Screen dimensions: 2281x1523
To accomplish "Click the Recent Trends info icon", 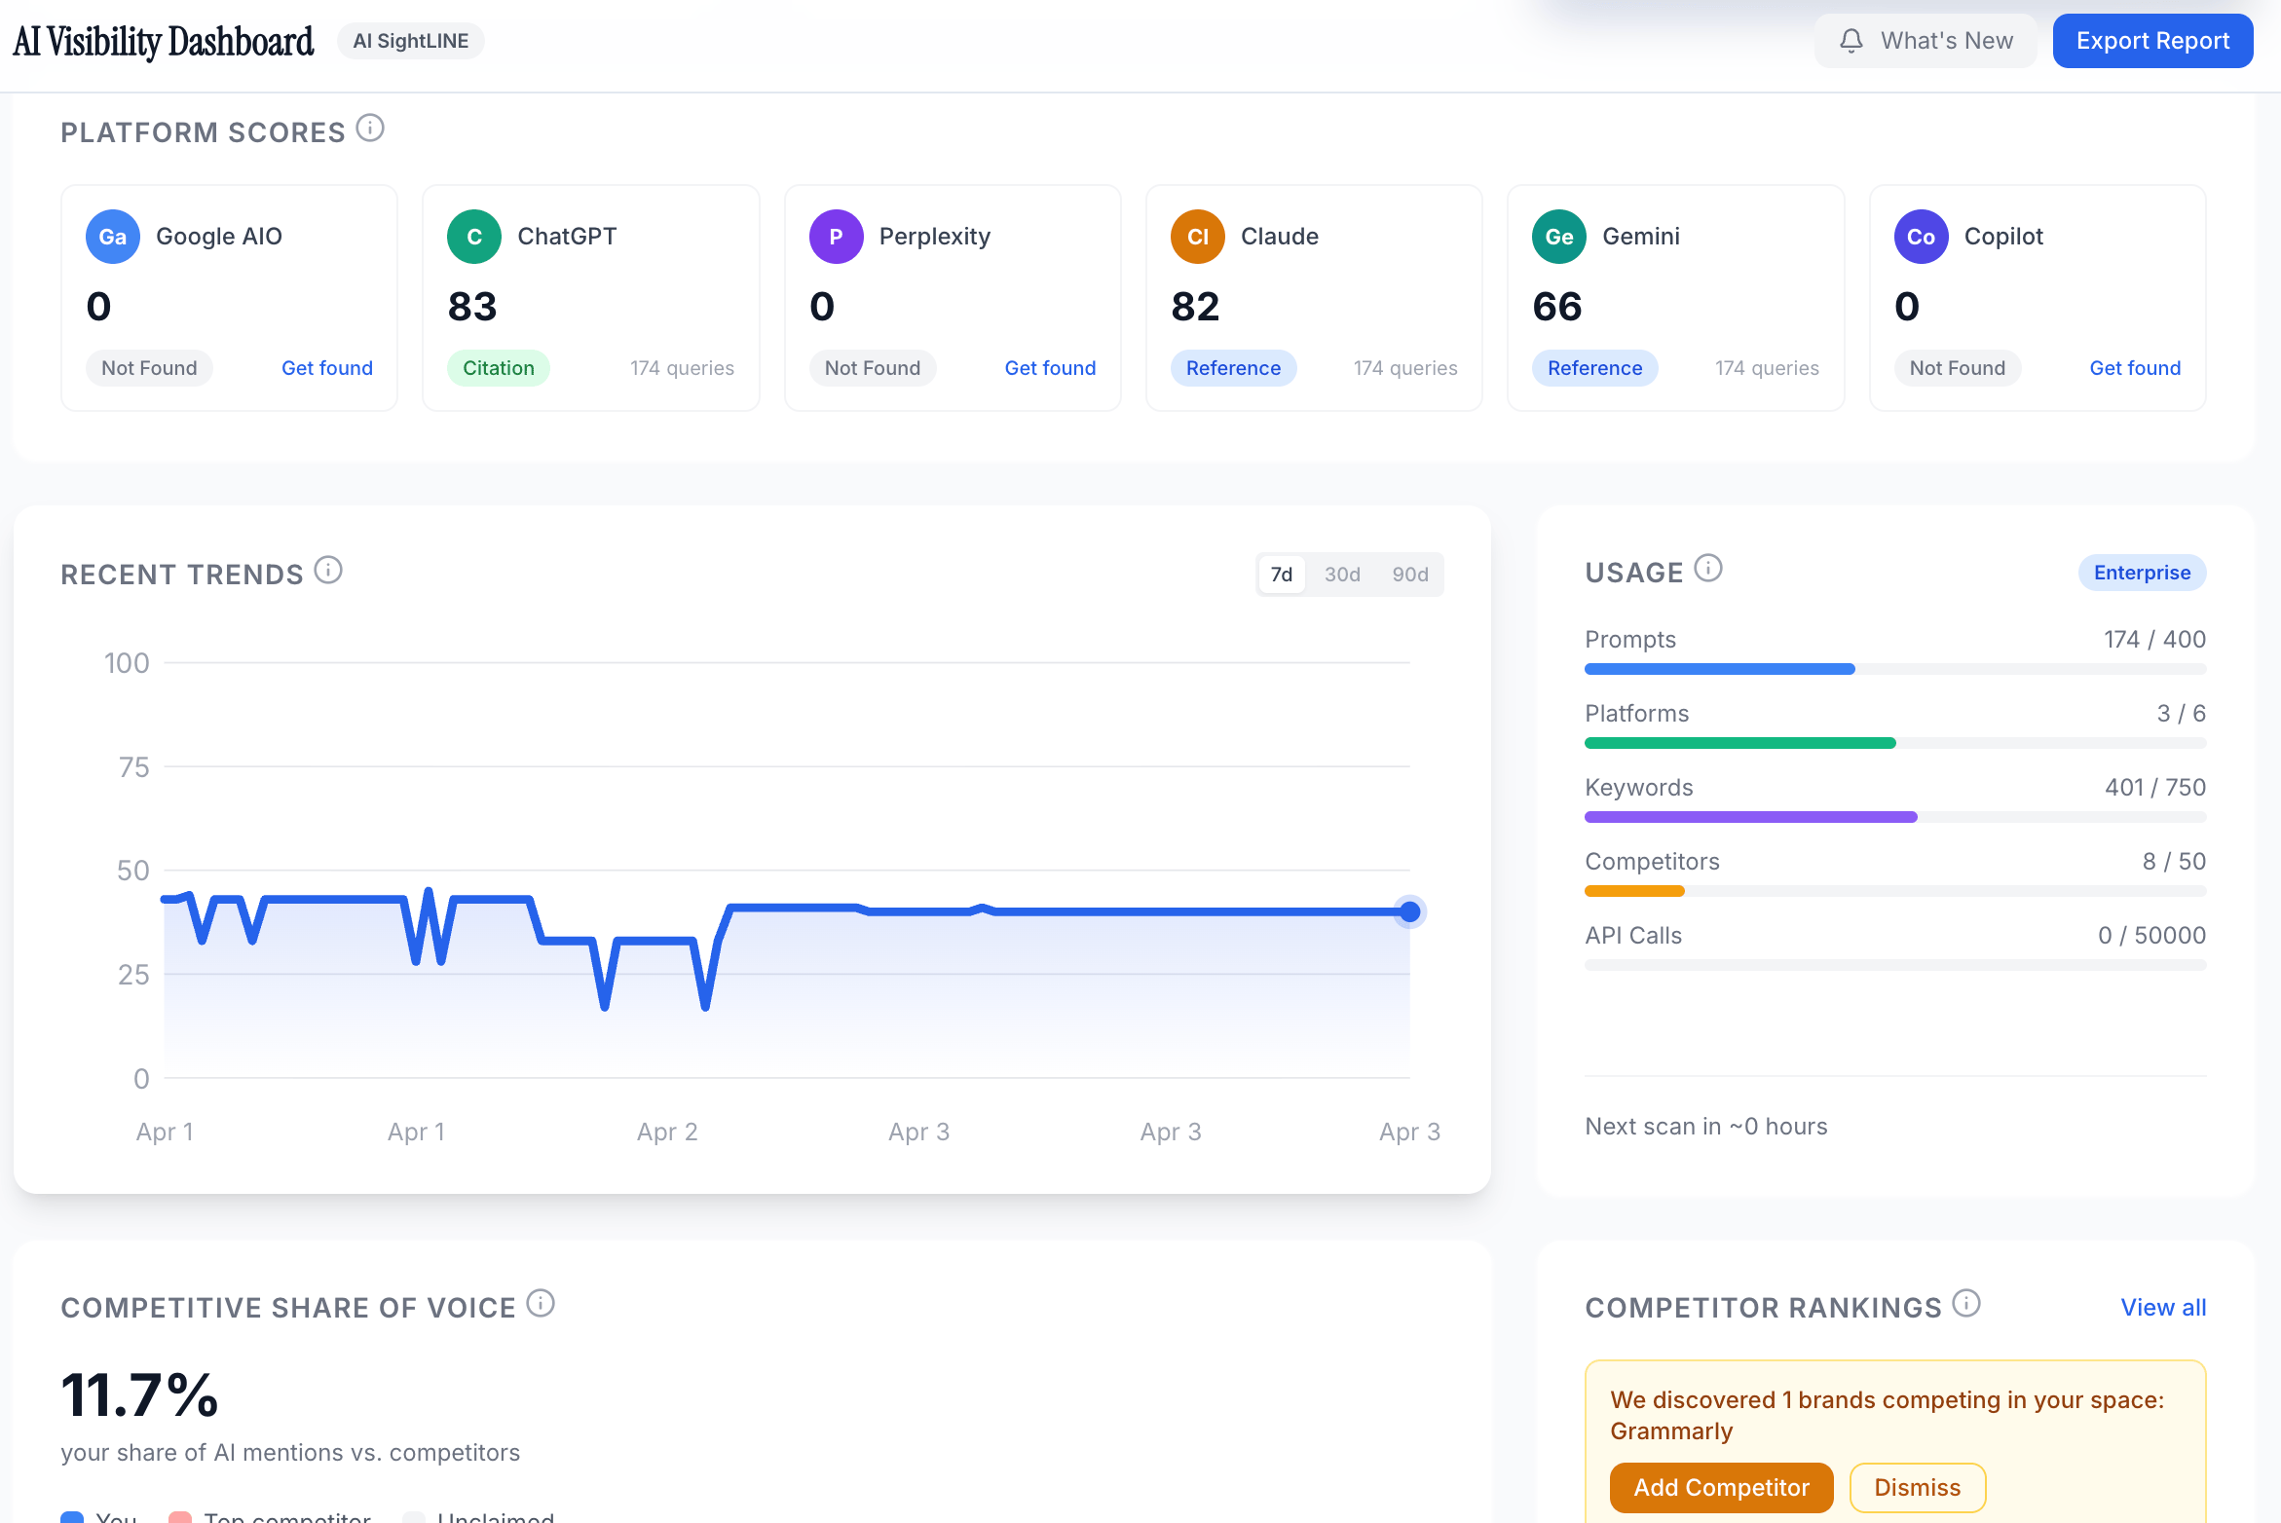I will [x=328, y=571].
